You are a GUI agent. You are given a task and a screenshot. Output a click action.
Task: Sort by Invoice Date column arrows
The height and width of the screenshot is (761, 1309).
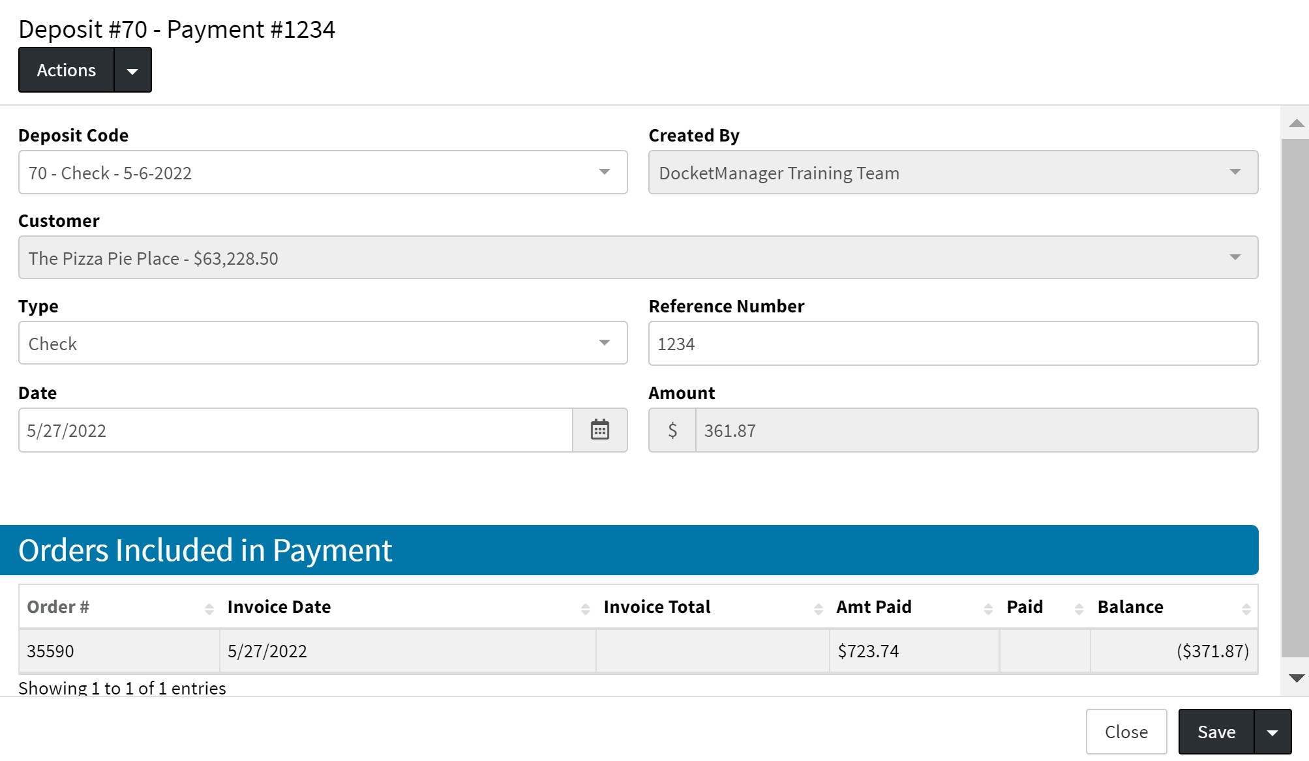point(585,608)
